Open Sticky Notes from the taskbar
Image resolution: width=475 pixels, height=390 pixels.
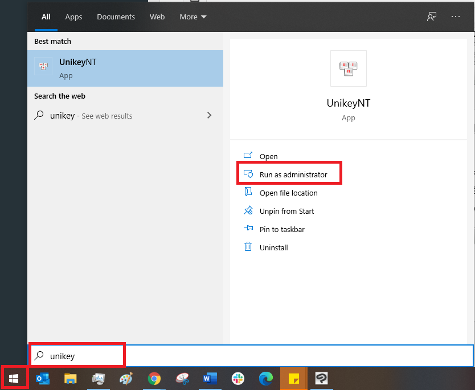(x=293, y=379)
